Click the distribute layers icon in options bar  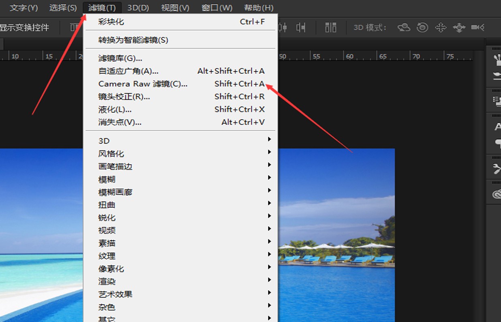(x=331, y=27)
